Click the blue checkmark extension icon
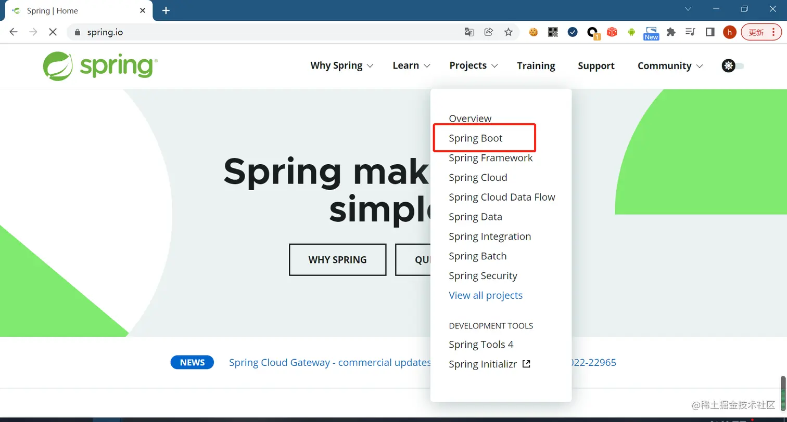Viewport: 787px width, 422px height. (573, 32)
